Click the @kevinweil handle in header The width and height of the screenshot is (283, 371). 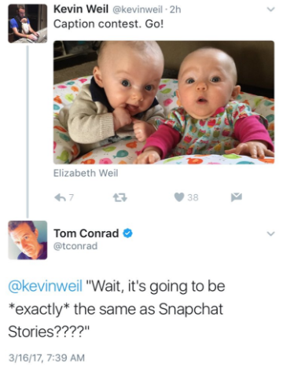coord(138,9)
